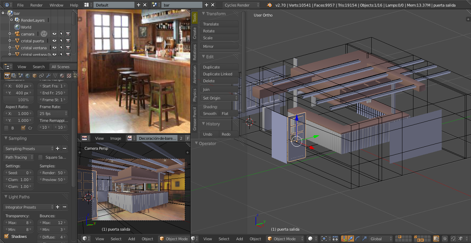Click the Object constraints chain-link icon
Screen dimensions: 471x243
click(41, 76)
